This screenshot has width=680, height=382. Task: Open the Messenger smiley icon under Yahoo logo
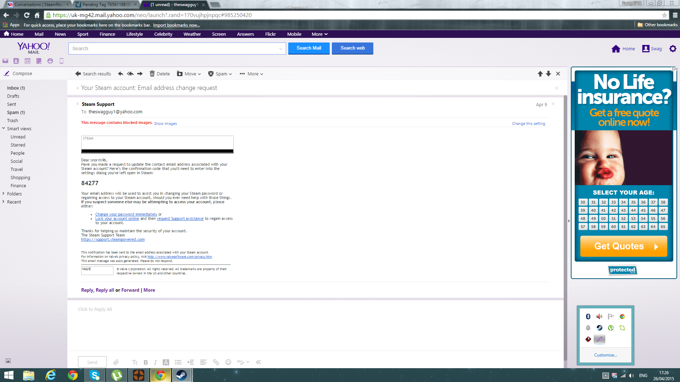tap(50, 61)
